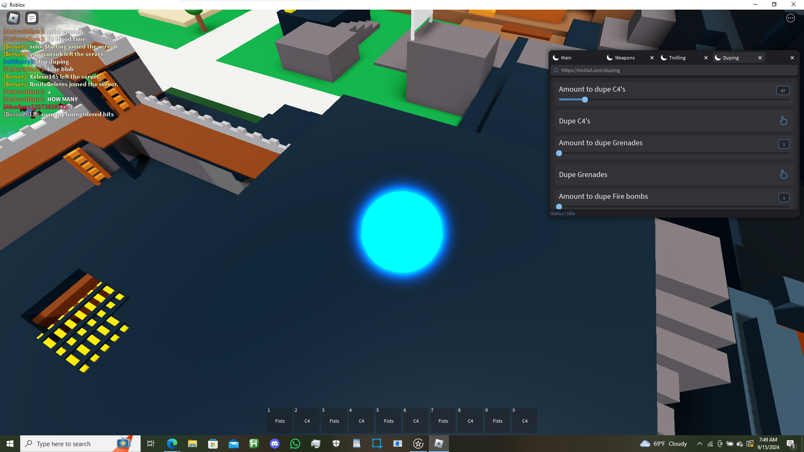Select hotbar slot 2 C4
The image size is (804, 452).
click(x=307, y=421)
